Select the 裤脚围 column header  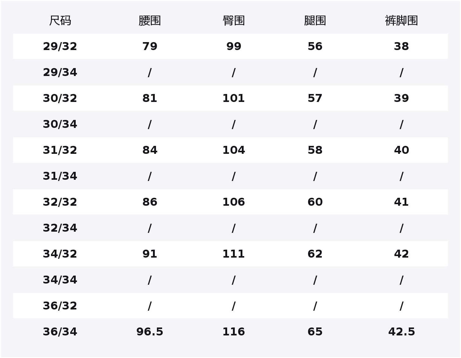coord(401,21)
